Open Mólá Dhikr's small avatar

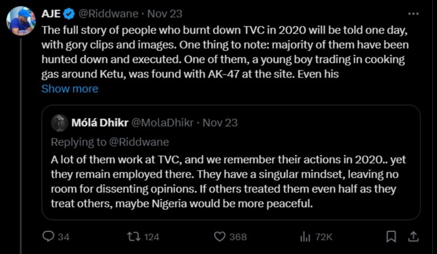(x=59, y=122)
